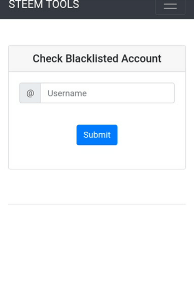194x304 pixels.
Task: Focus the Username input field
Action: (x=108, y=93)
